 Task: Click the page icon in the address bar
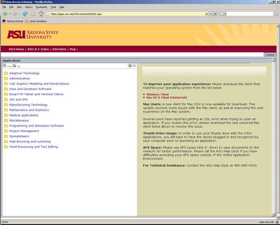pos(48,14)
